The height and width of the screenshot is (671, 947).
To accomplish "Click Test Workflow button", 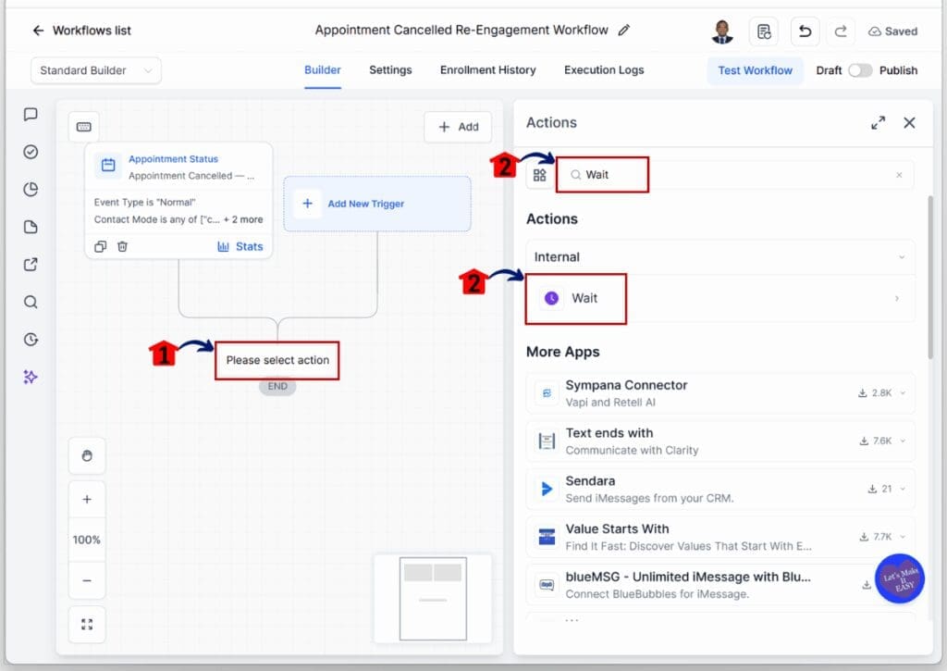I will [755, 70].
